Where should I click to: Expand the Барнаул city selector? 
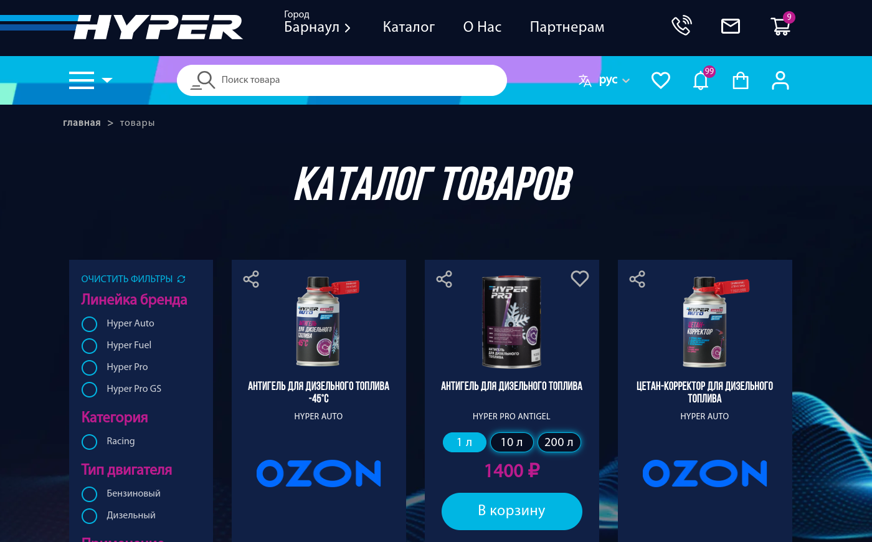click(x=318, y=27)
